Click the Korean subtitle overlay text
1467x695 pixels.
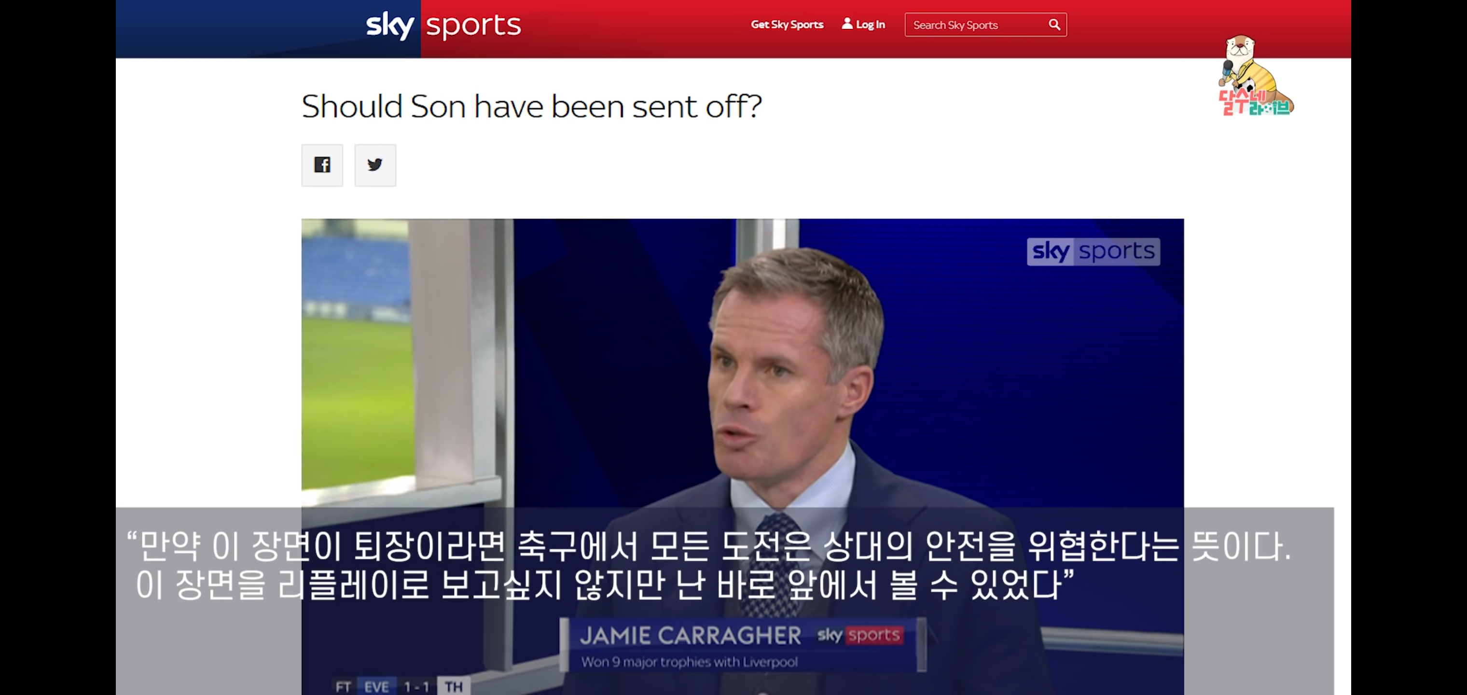pos(709,566)
